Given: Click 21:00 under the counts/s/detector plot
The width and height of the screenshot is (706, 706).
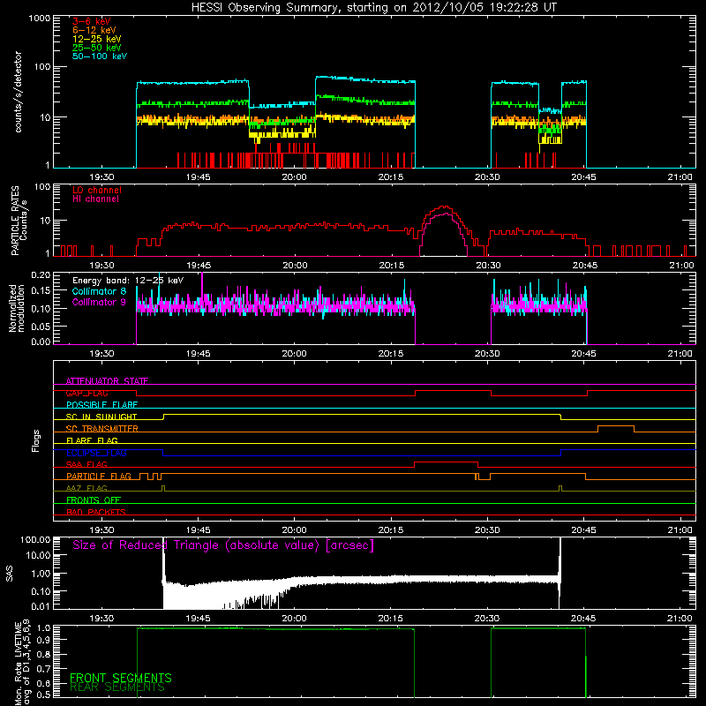Looking at the screenshot, I should tap(680, 177).
